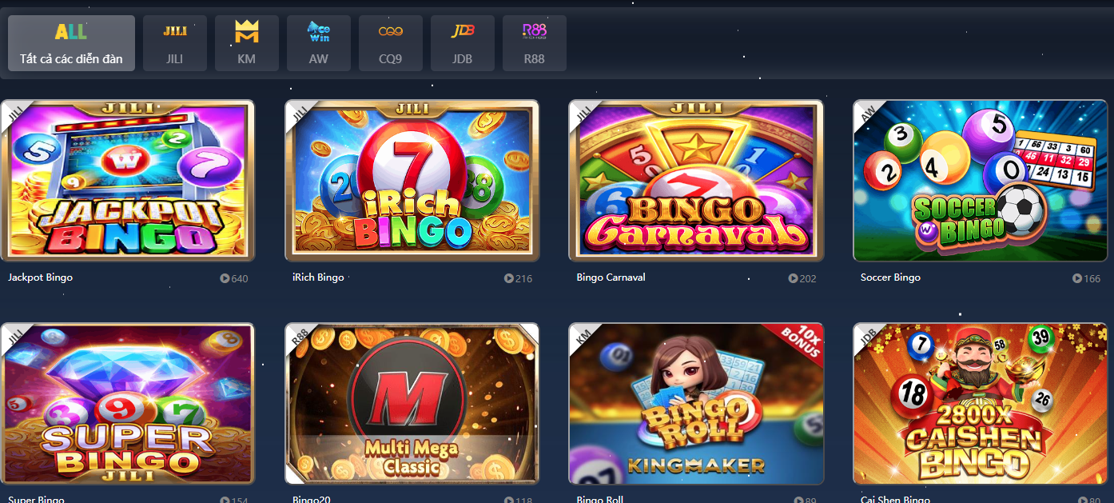Screen dimensions: 1114x503
Task: Click the play count icon beside 202
Action: pyautogui.click(x=793, y=278)
